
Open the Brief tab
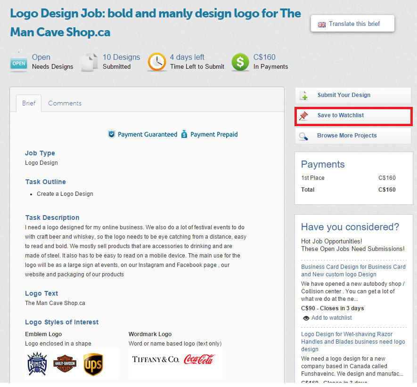pos(29,103)
